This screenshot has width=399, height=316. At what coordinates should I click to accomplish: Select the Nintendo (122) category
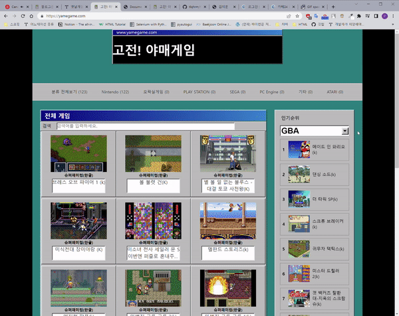[x=115, y=92]
